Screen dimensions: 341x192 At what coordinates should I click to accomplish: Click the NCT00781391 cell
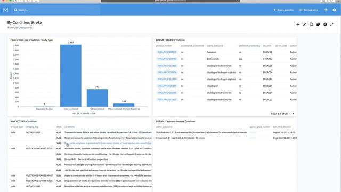pos(33,186)
